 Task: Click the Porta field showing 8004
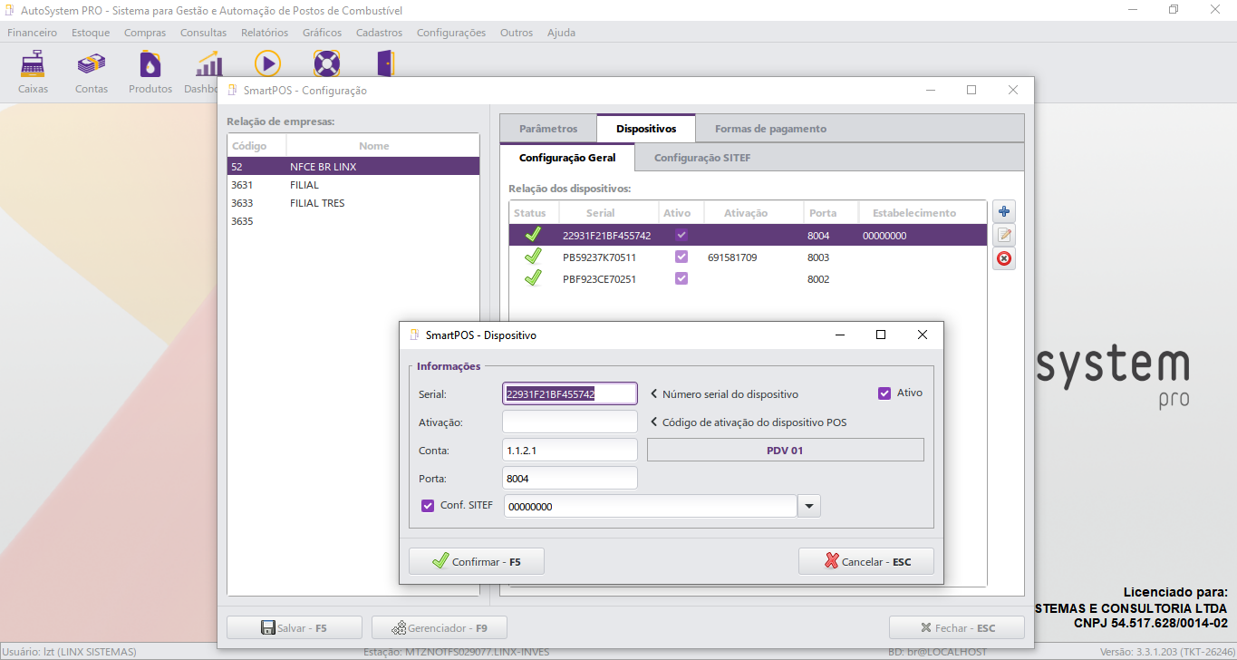tap(570, 478)
